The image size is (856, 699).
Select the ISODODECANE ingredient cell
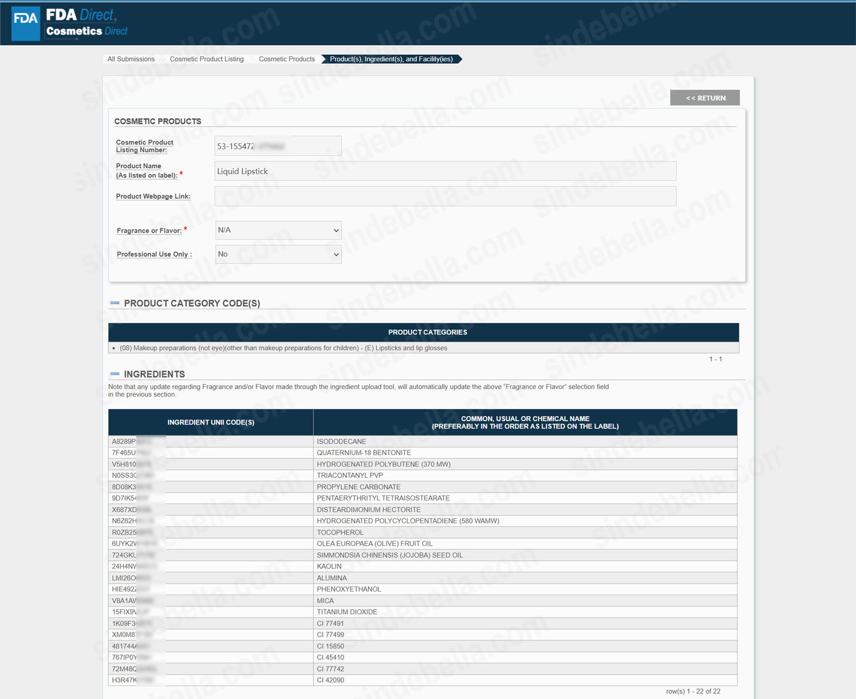[525, 442]
